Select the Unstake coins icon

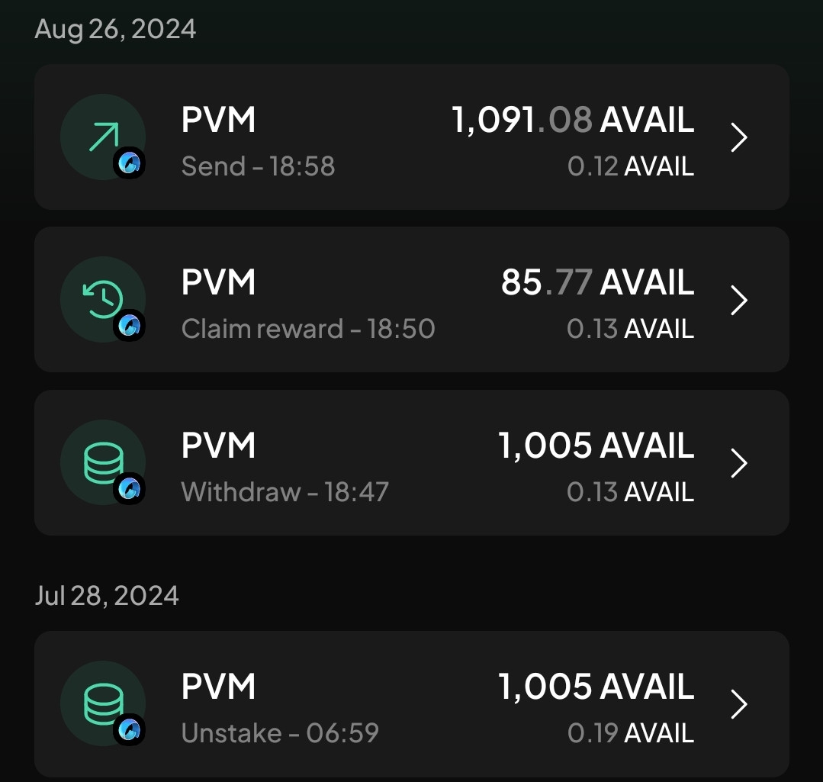(x=101, y=702)
